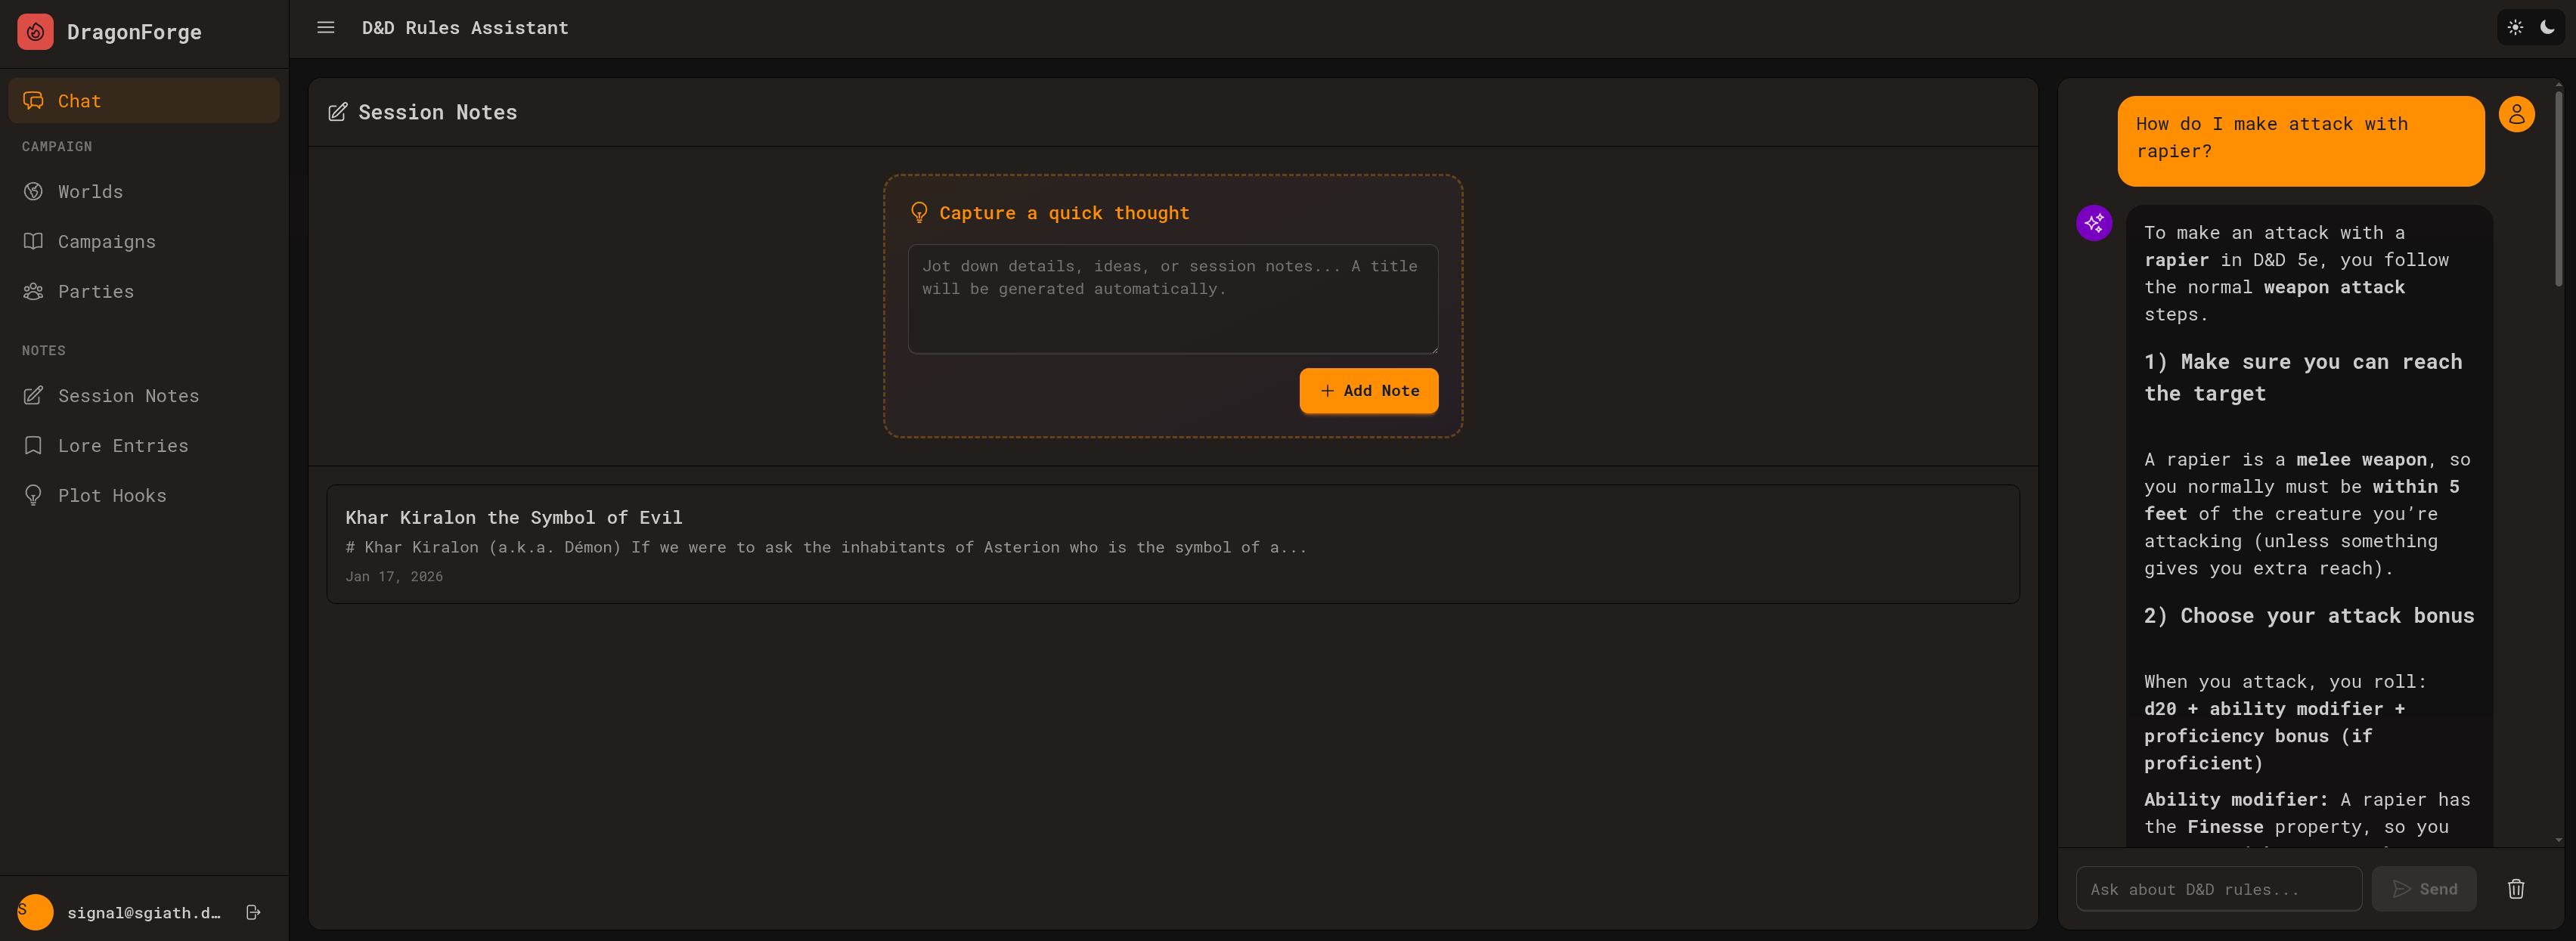Screen dimensions: 2576x941
Task: Click the chat panel vertical scrollbar
Action: tap(2558, 190)
